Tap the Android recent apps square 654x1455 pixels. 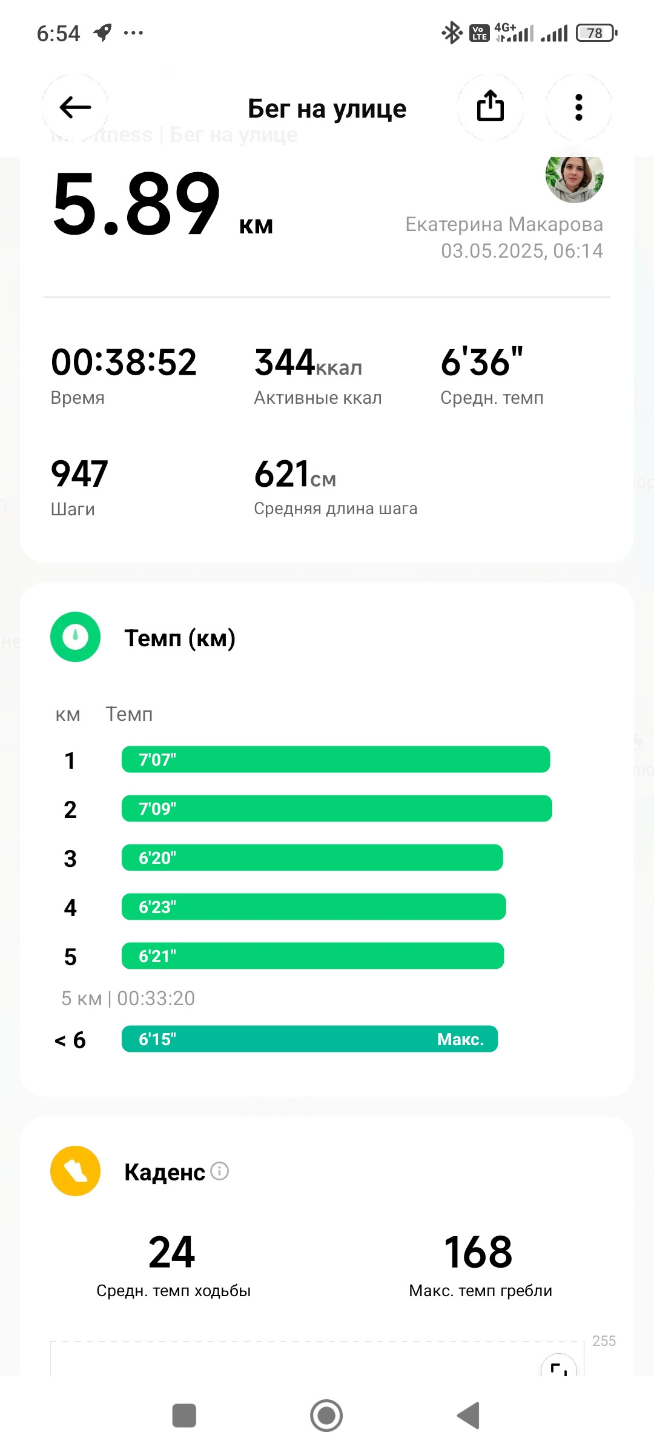tap(184, 1416)
